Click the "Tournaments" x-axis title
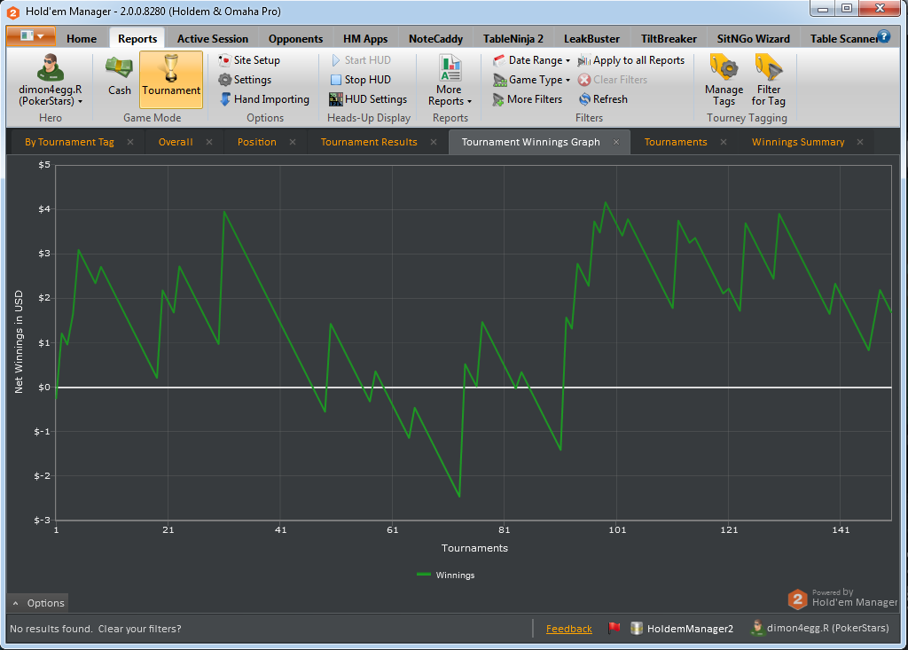The height and width of the screenshot is (650, 908). [x=474, y=548]
